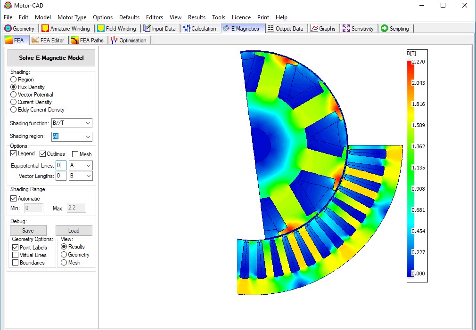This screenshot has height=330, width=476.
Task: Enable the Mesh option checkbox
Action: 75,154
